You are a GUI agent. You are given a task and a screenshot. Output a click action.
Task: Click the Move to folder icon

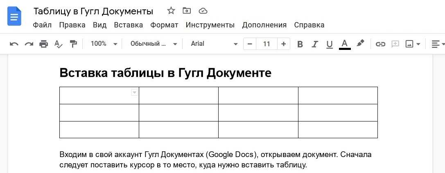coord(187,11)
